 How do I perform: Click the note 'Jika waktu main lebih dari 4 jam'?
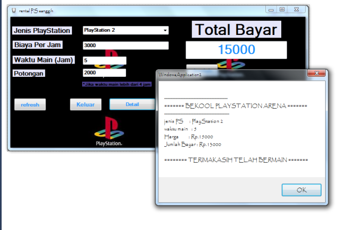pos(117,84)
